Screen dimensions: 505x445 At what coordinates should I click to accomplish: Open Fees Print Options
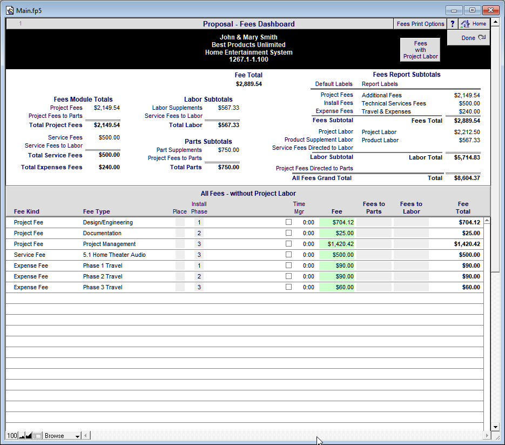point(420,24)
